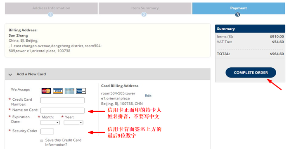Go to Item Summary step tab

[145, 8]
